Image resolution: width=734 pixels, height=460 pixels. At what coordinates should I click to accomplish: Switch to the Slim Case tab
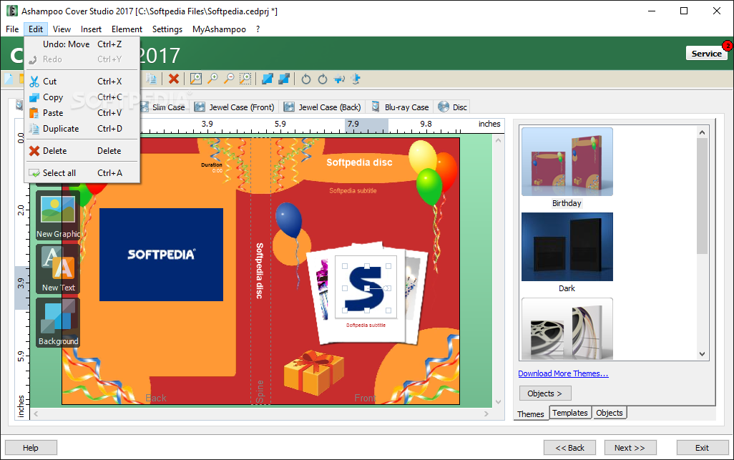163,107
